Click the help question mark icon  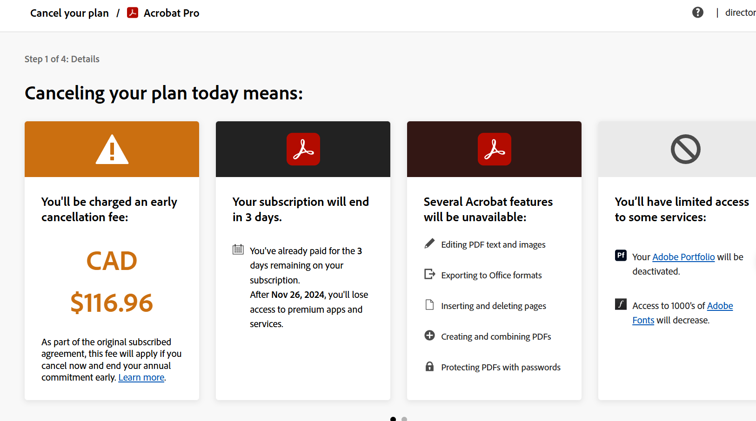[697, 13]
